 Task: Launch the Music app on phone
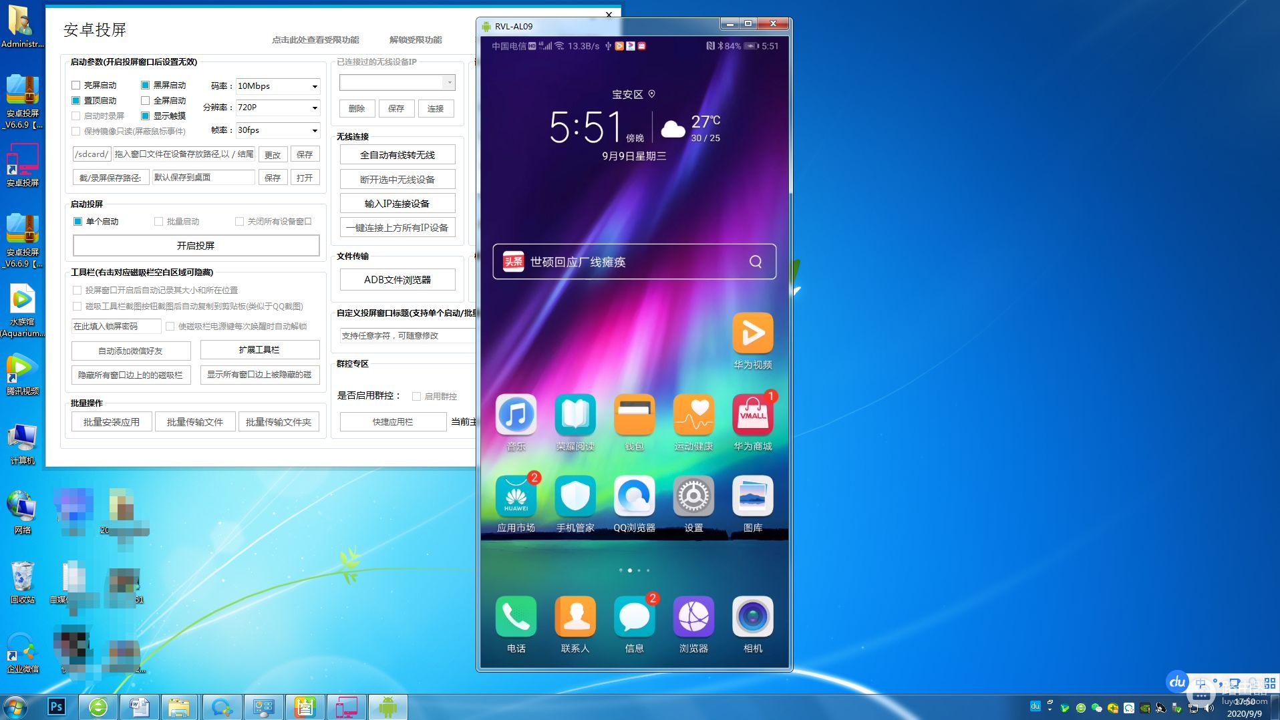coord(516,415)
